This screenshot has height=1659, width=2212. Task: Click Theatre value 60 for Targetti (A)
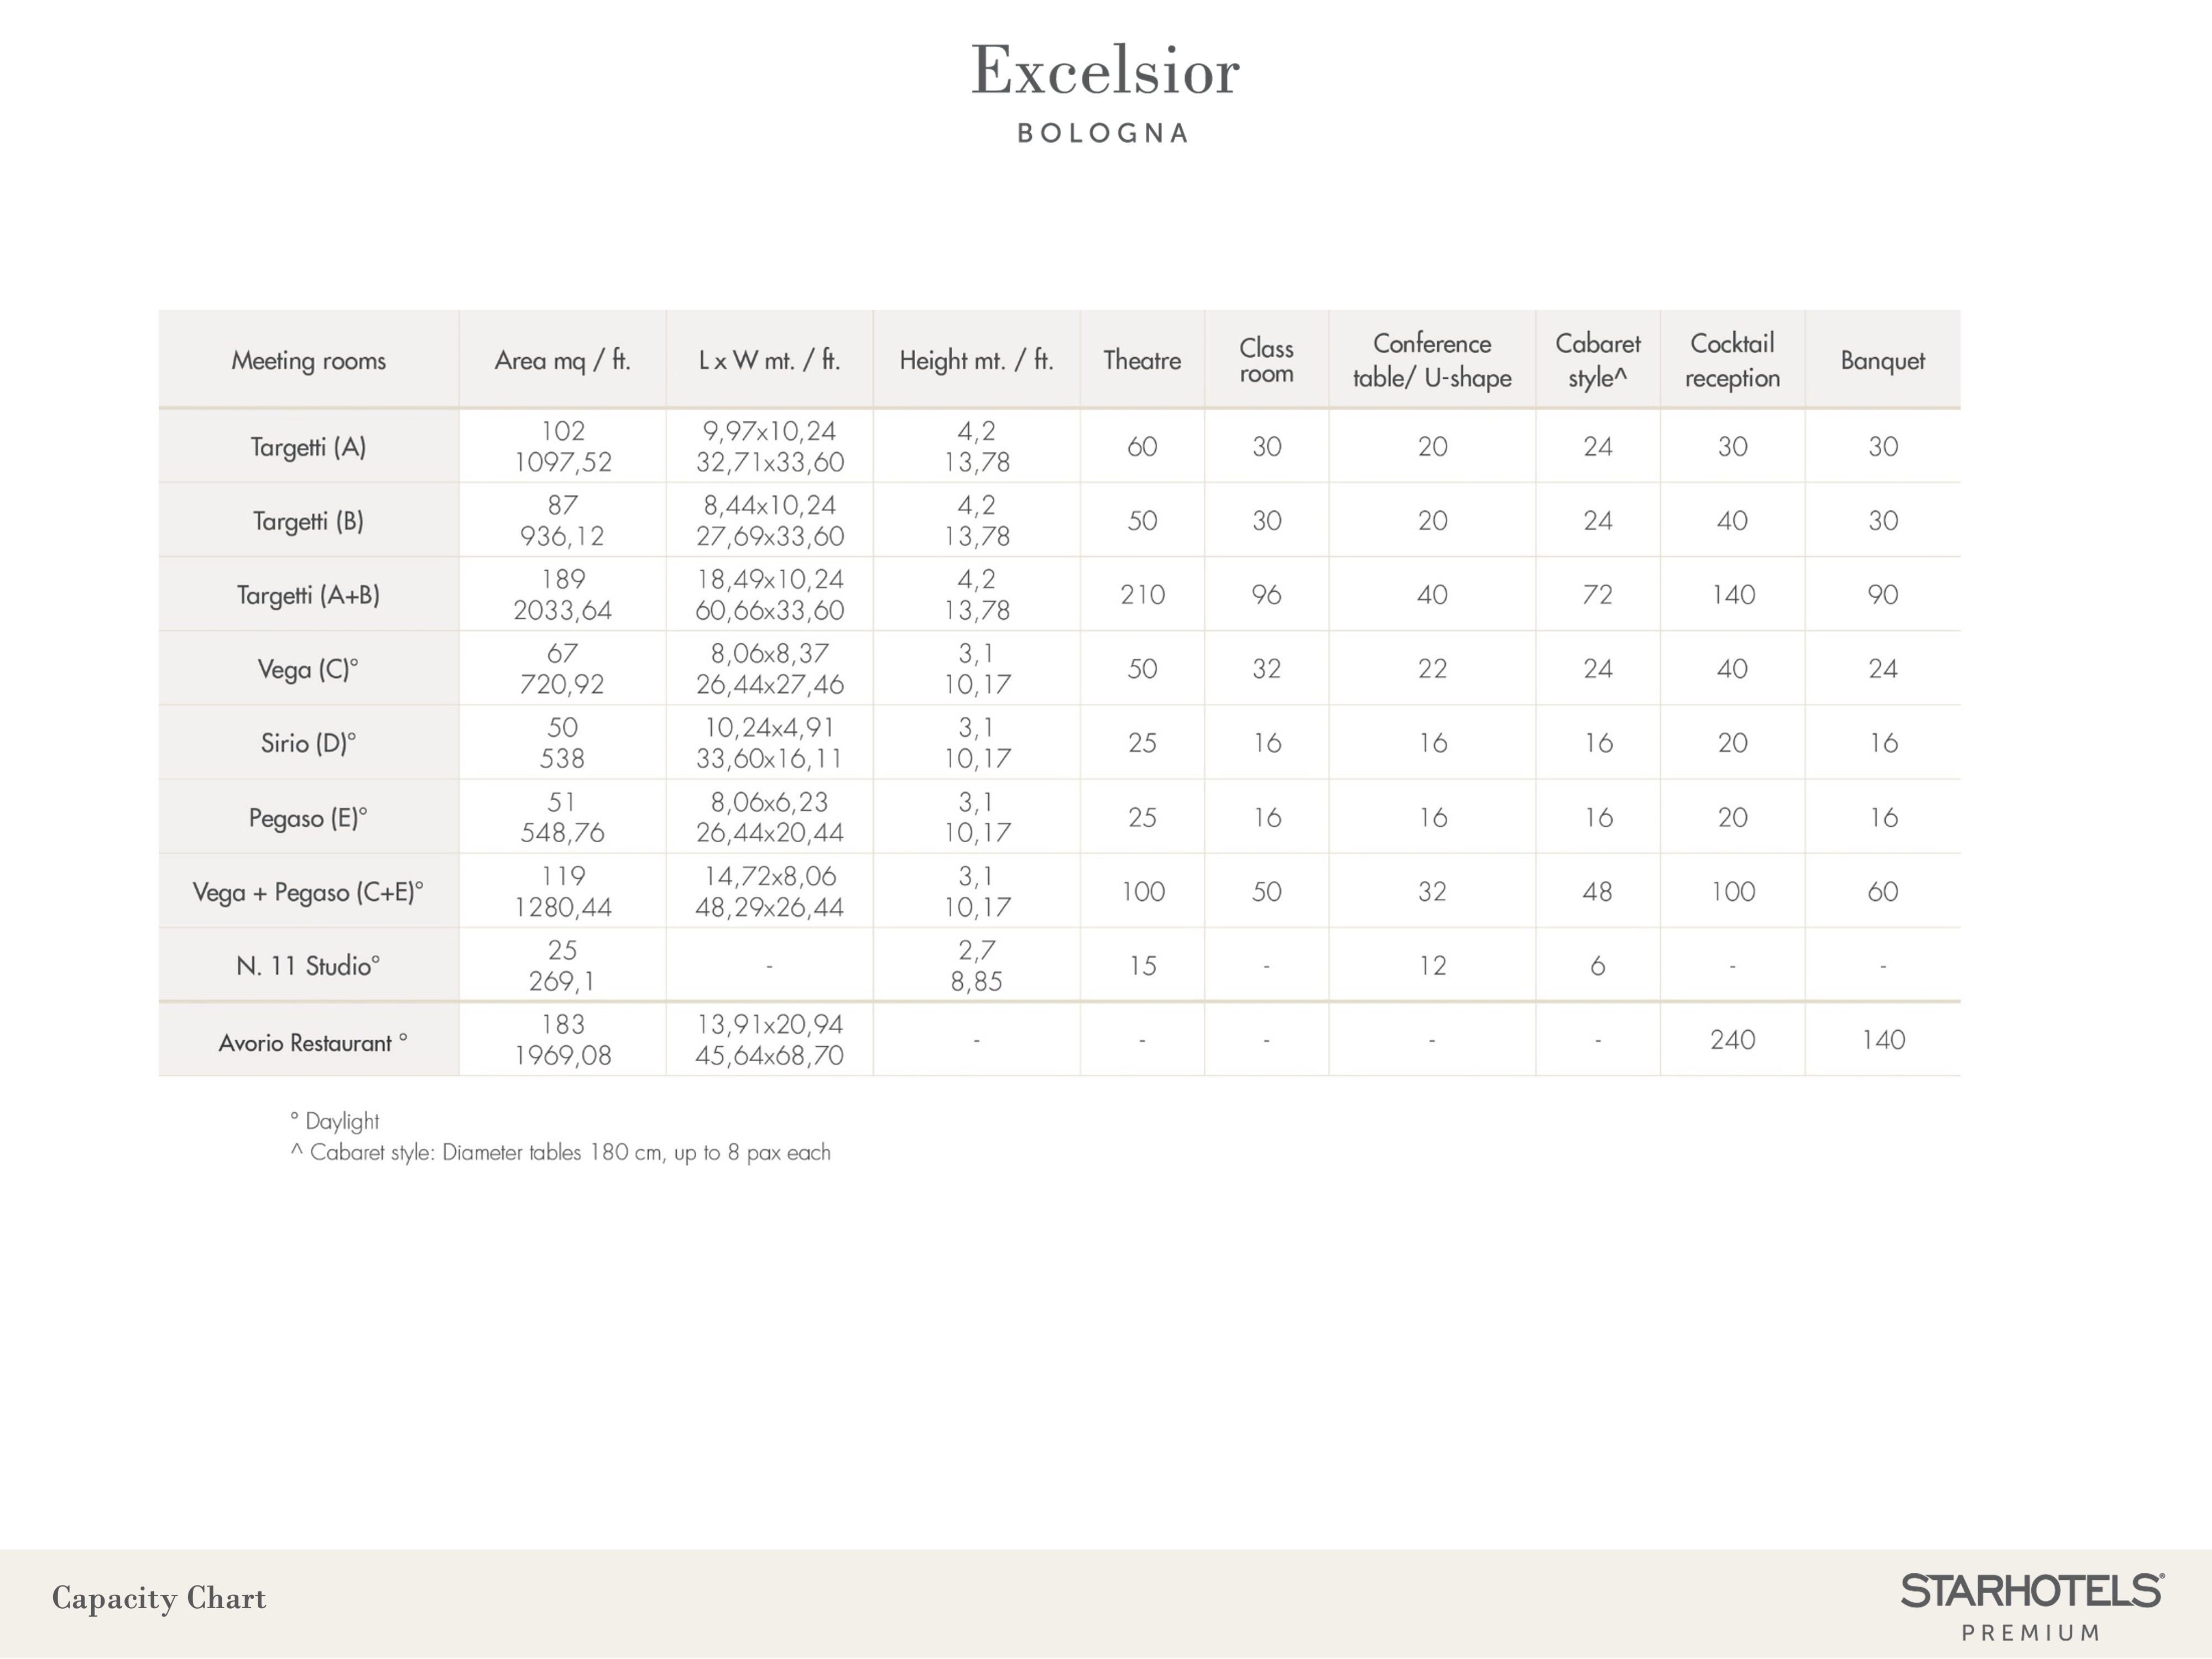pos(1142,446)
